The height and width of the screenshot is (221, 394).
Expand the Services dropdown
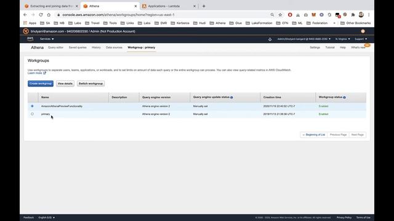coord(47,39)
